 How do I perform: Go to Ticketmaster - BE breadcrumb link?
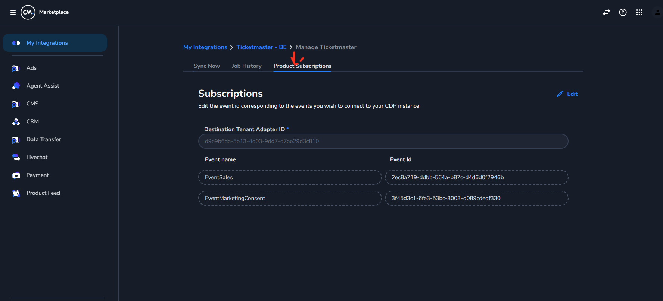261,47
